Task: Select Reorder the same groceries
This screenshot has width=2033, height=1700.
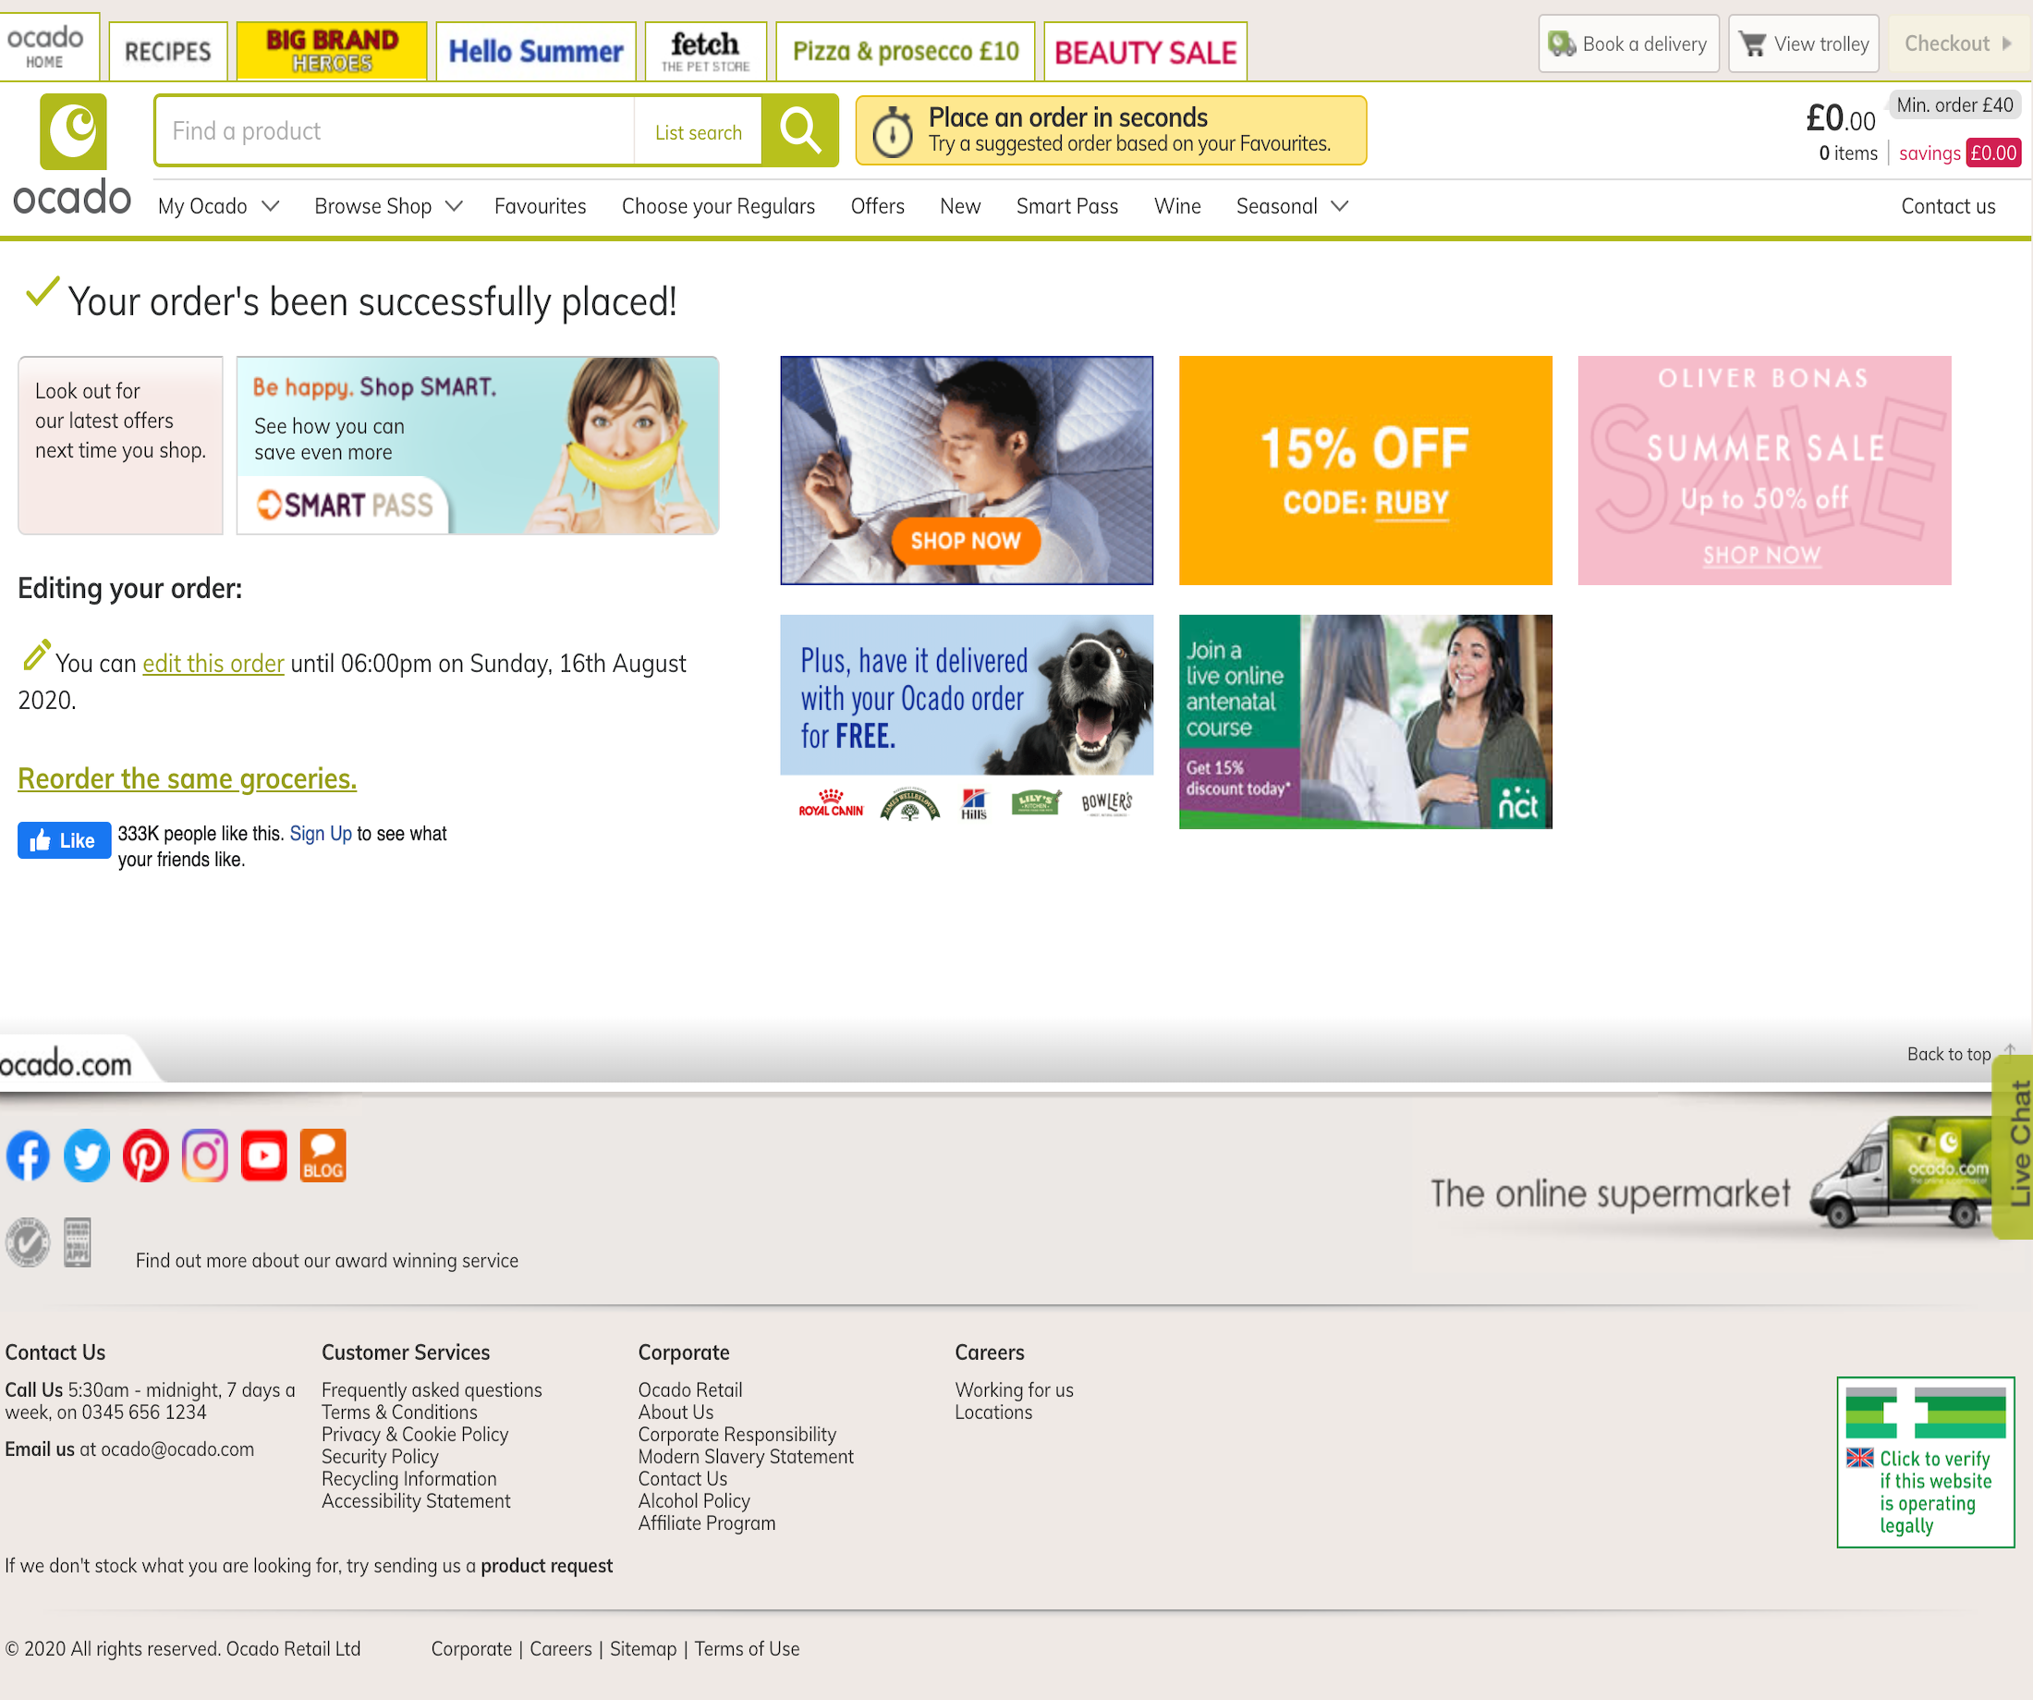Action: pyautogui.click(x=187, y=777)
